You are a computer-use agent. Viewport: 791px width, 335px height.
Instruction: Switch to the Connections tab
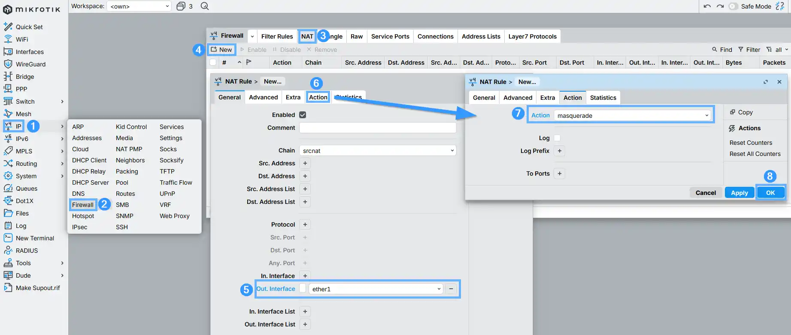(436, 36)
